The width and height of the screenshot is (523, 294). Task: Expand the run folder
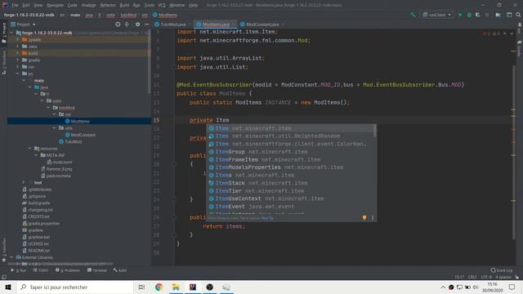pyautogui.click(x=18, y=67)
